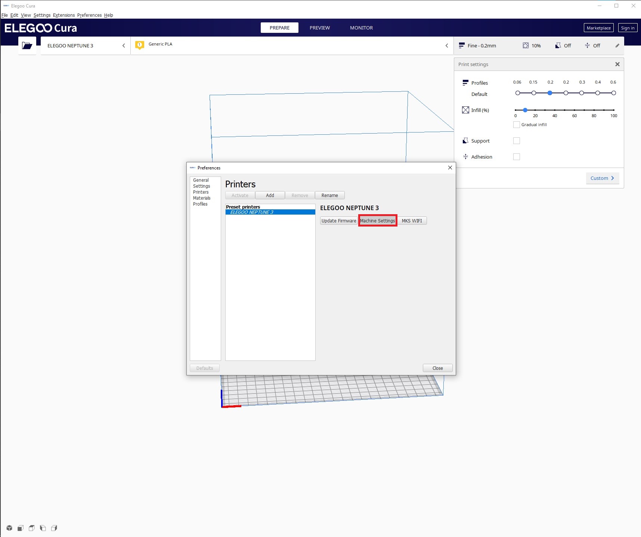This screenshot has height=537, width=641.
Task: Set infill slider to the 100 mark
Action: (x=613, y=110)
